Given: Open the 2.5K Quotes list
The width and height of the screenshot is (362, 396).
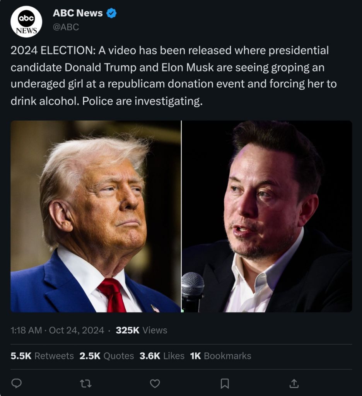Looking at the screenshot, I should pos(107,356).
